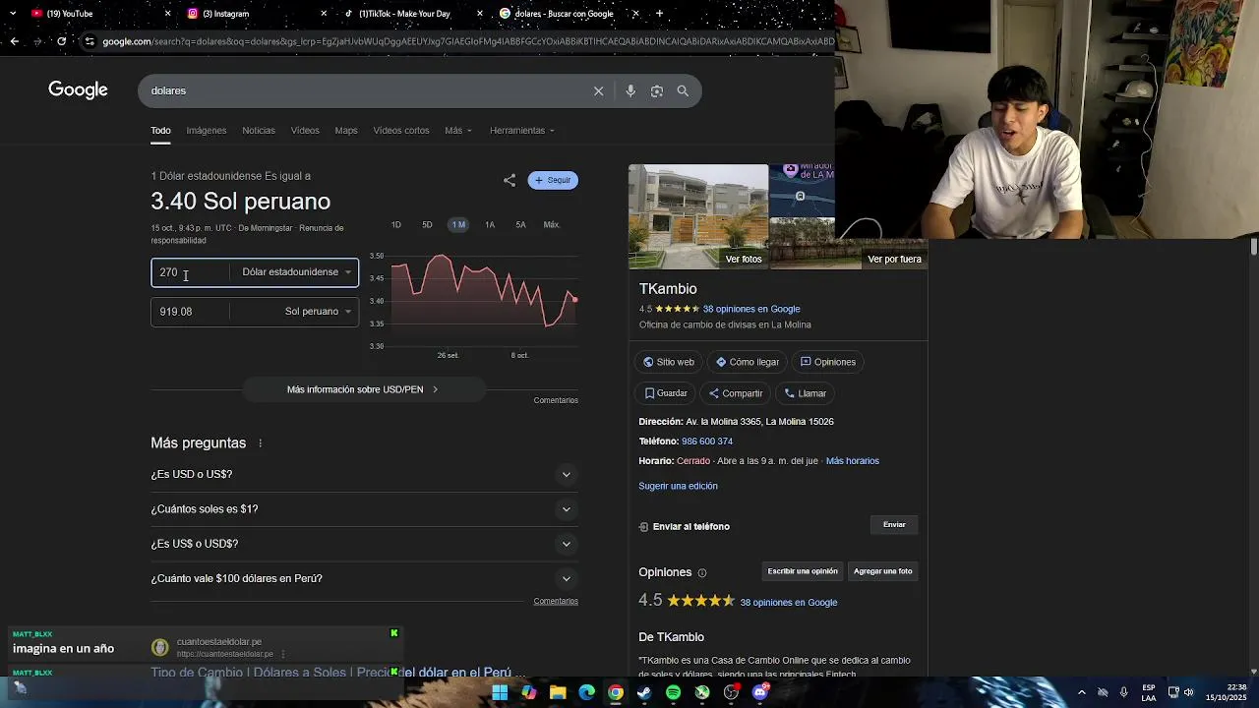
Task: Click the Llamar button
Action: coord(806,393)
